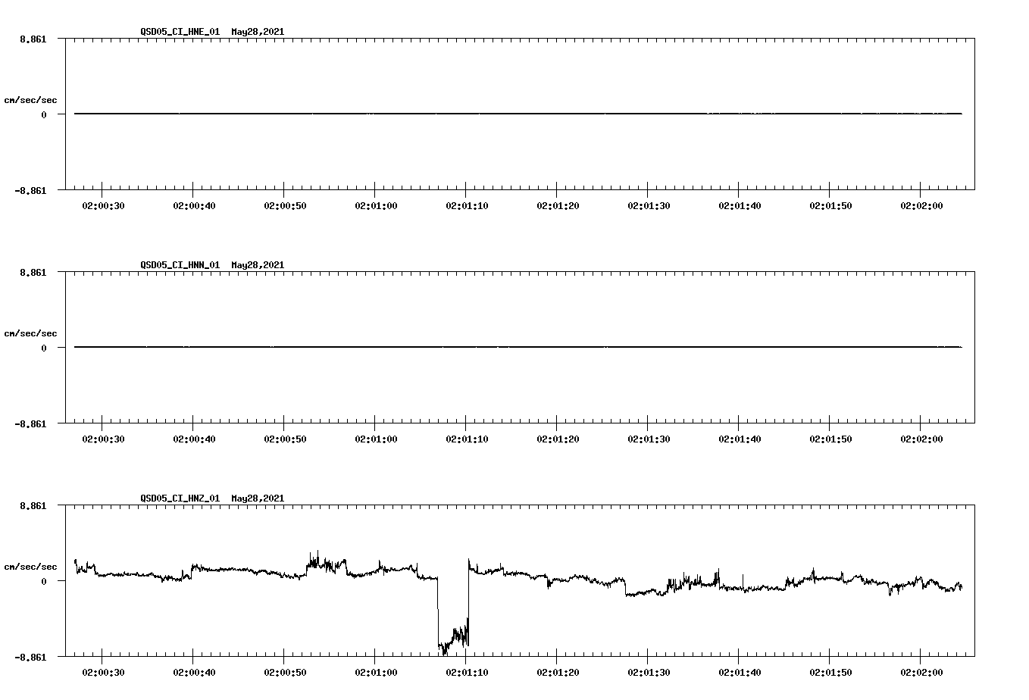Click the cm/sec/sec label on the HNZ plot
1029x700 pixels.
pos(30,565)
